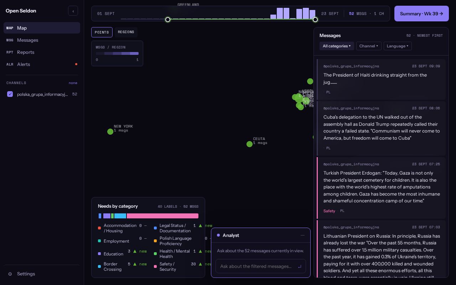
Task: Select the Safety / Security category row
Action: click(183, 266)
